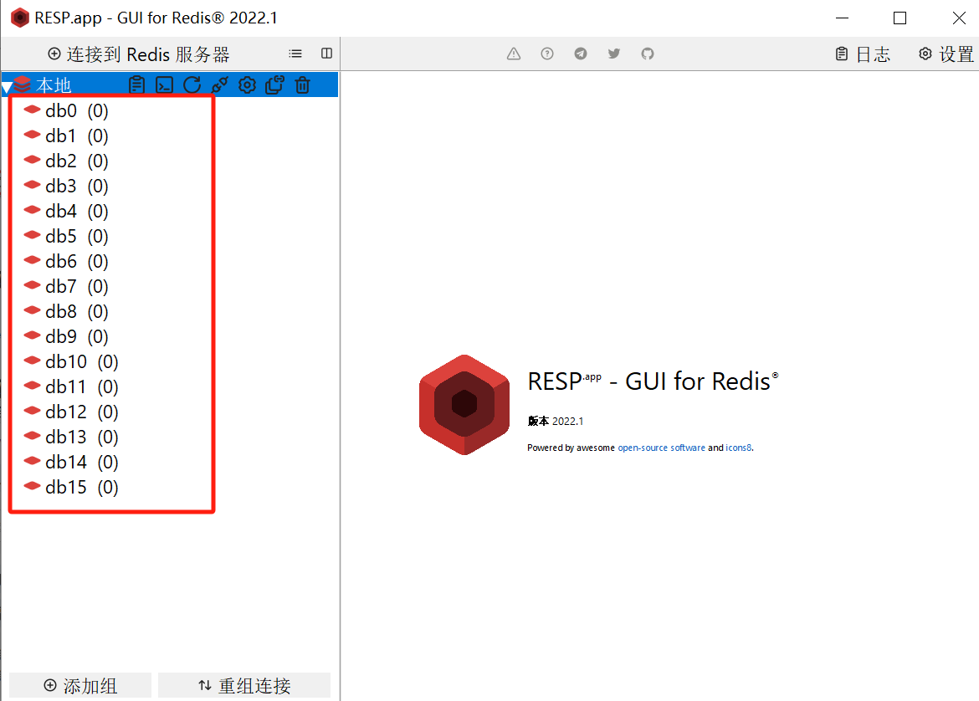Click the 添加组 button
This screenshot has width=979, height=701.
(x=80, y=685)
